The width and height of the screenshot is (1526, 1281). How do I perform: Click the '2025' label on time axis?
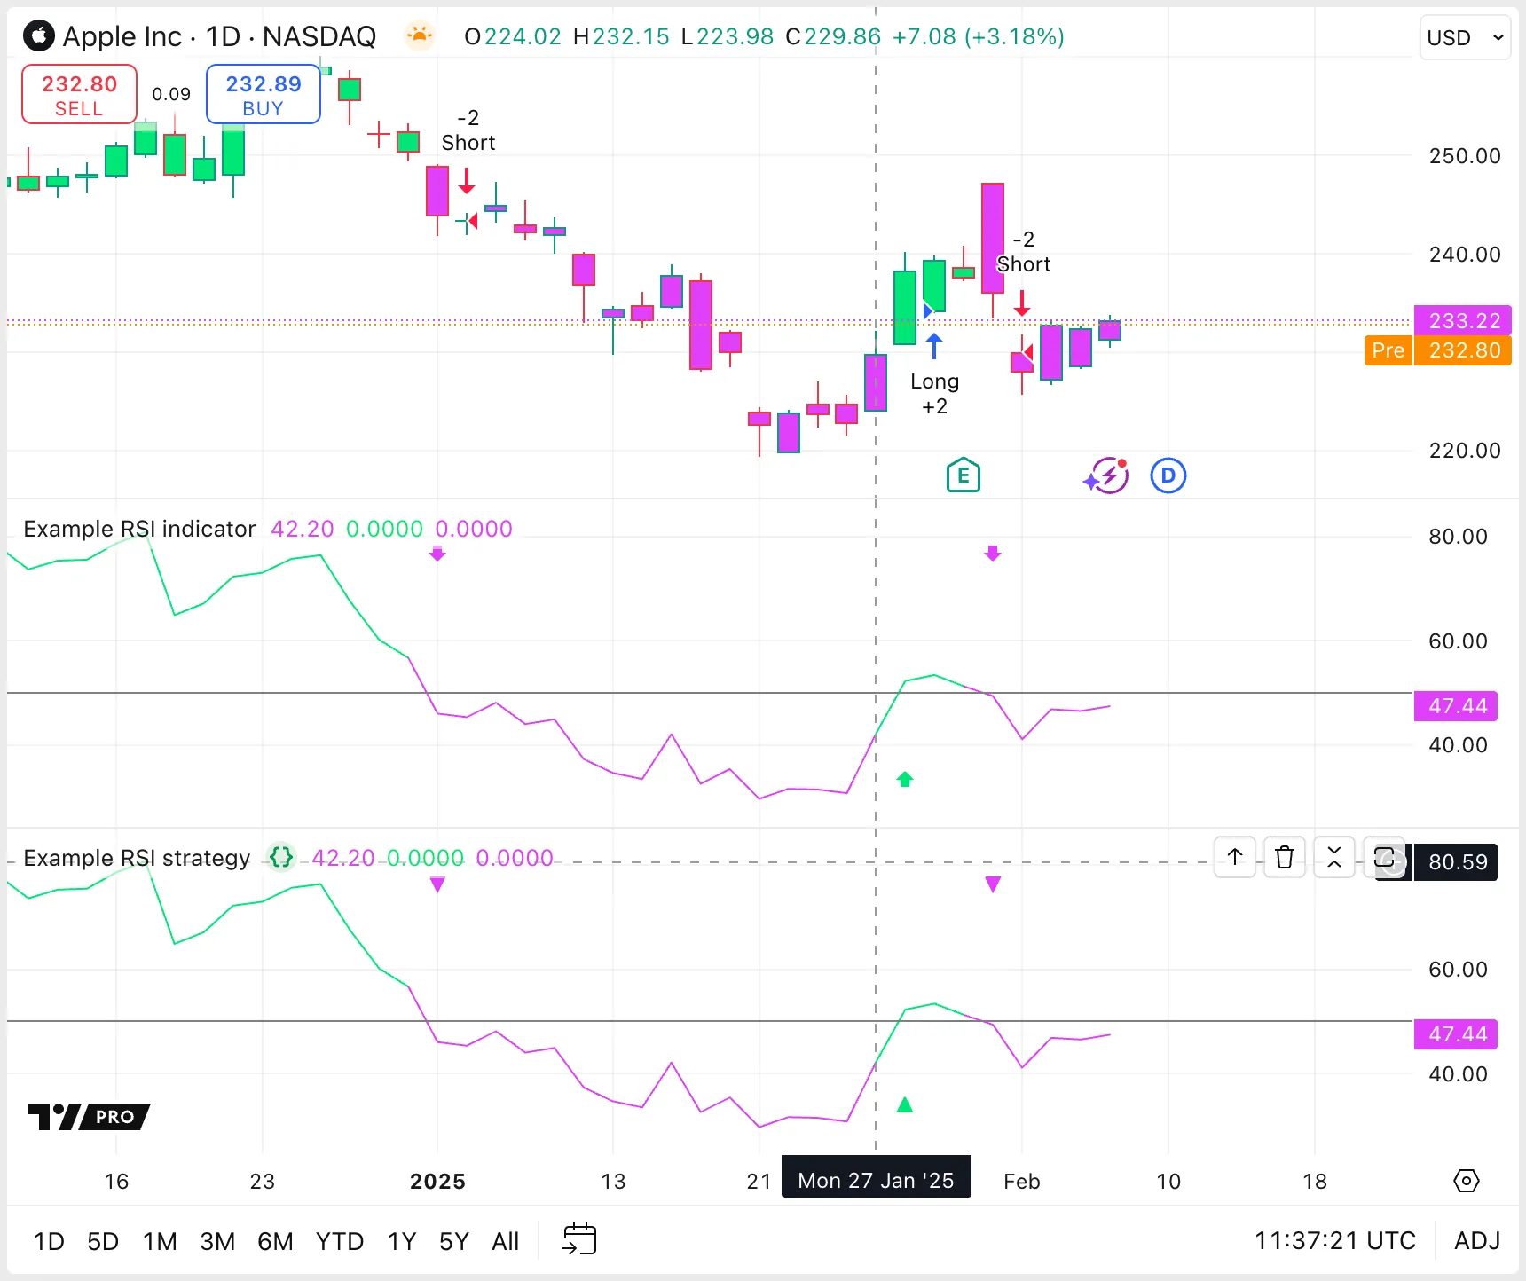(x=437, y=1182)
